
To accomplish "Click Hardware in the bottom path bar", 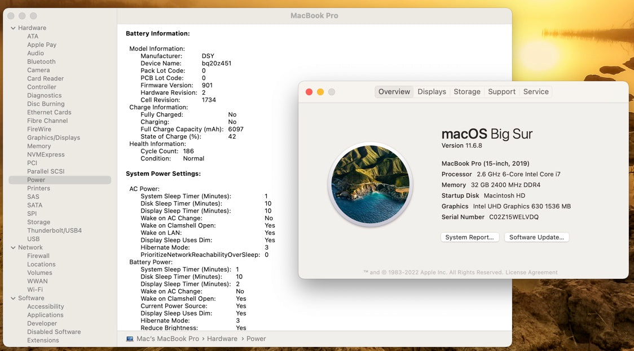I will click(x=222, y=339).
